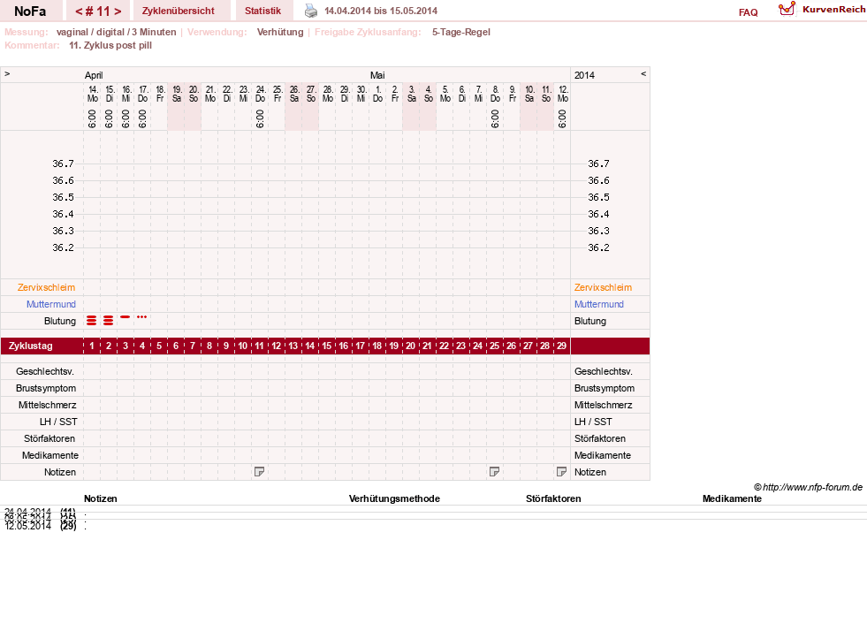Click the comment text 11. Zyklus post pill
This screenshot has height=639, width=867.
pyautogui.click(x=110, y=45)
